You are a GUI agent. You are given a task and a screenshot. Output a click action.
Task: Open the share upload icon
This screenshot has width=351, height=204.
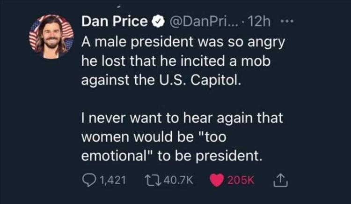click(x=280, y=180)
